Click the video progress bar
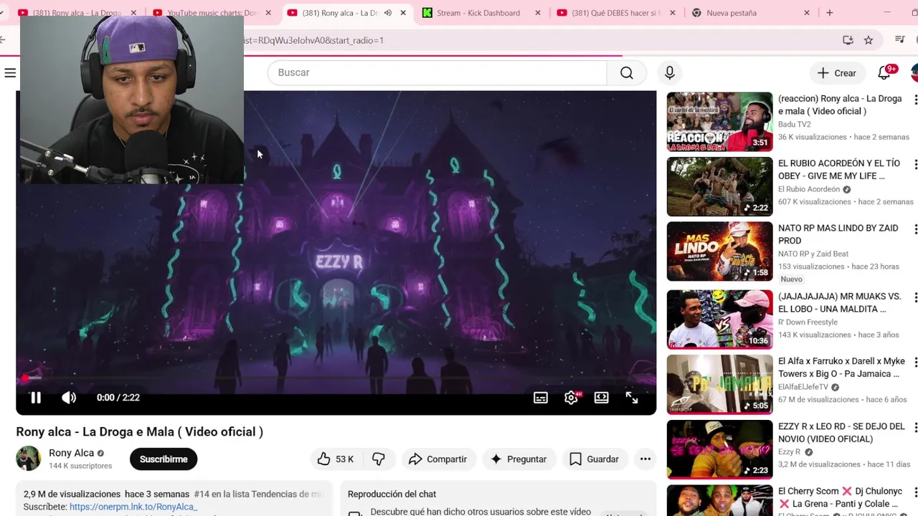The image size is (918, 516). (336, 378)
